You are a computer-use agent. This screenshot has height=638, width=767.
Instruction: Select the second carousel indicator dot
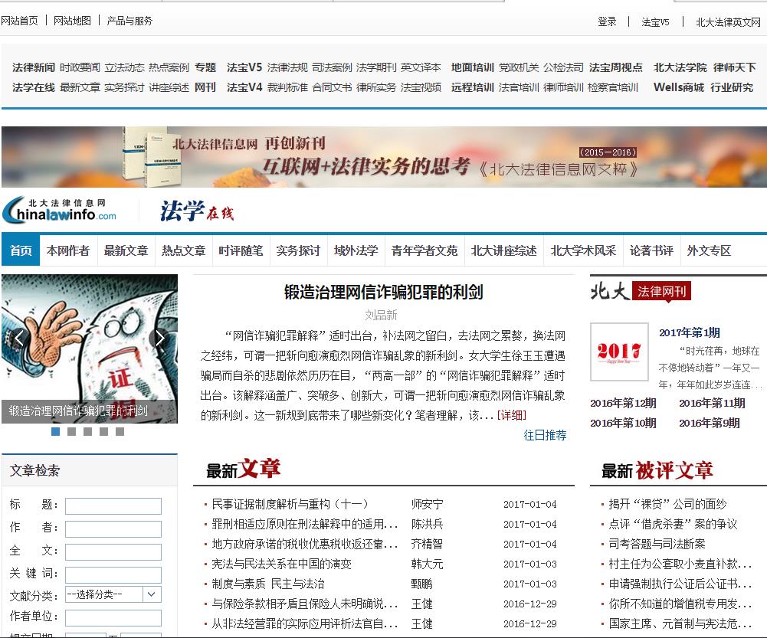pos(71,431)
